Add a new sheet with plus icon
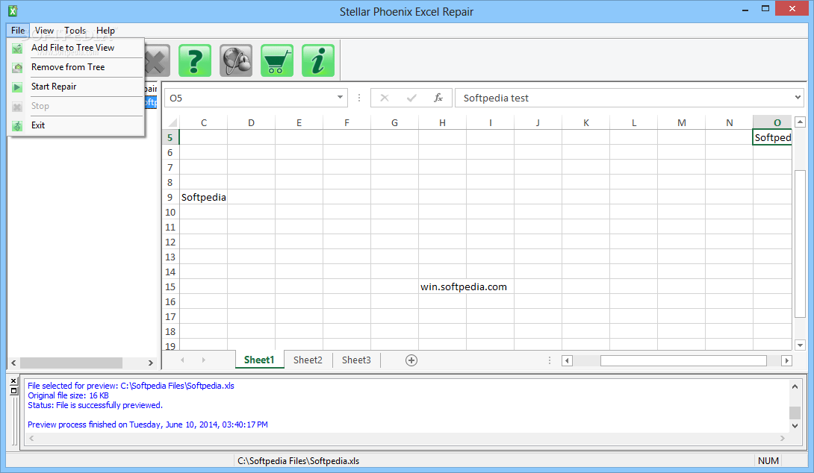 point(411,360)
